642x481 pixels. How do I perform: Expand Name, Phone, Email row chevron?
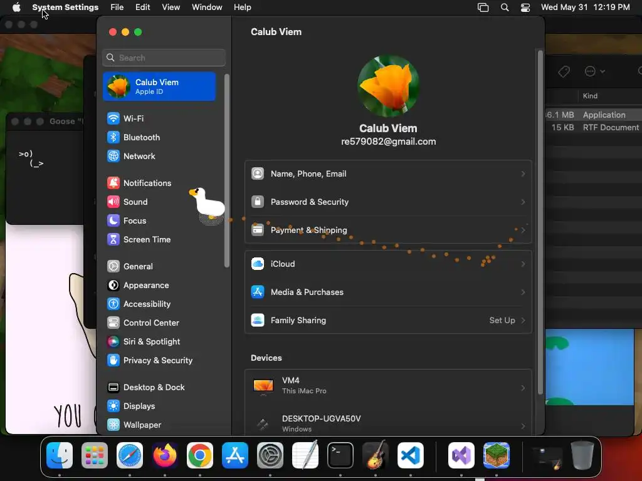[523, 174]
